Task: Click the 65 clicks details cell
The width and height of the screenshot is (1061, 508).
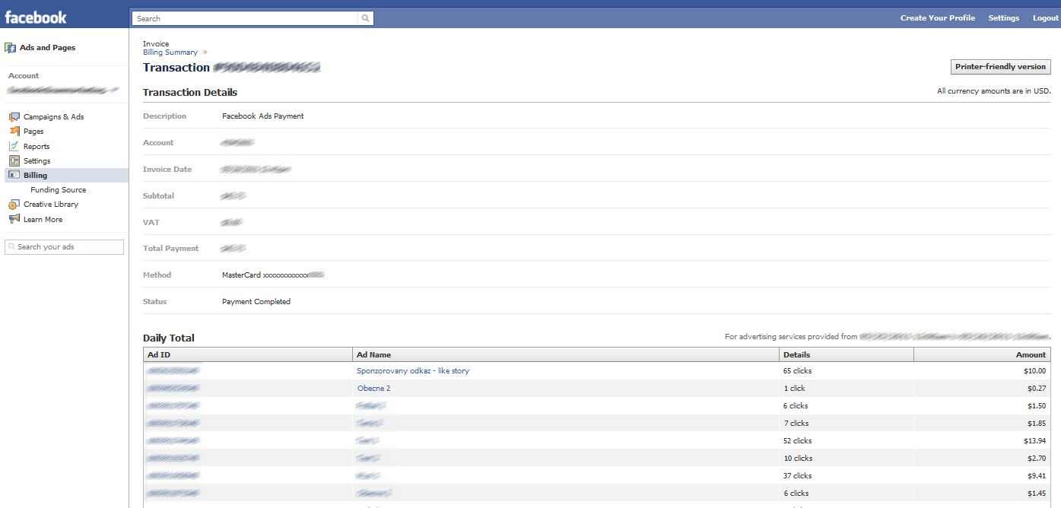Action: click(798, 371)
